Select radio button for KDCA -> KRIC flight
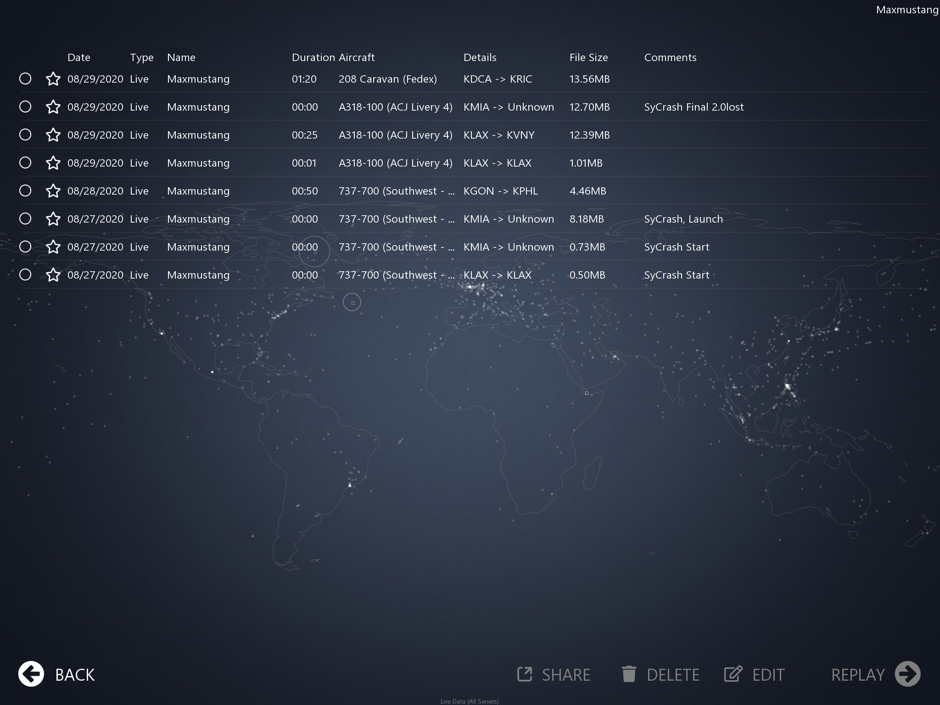 25,79
